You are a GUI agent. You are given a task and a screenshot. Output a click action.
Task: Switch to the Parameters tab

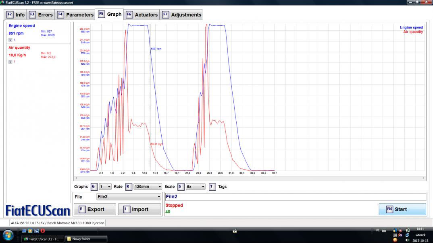click(75, 15)
